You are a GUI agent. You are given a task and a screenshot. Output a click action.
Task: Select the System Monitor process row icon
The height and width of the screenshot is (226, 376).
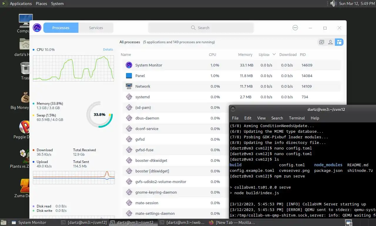(129, 65)
